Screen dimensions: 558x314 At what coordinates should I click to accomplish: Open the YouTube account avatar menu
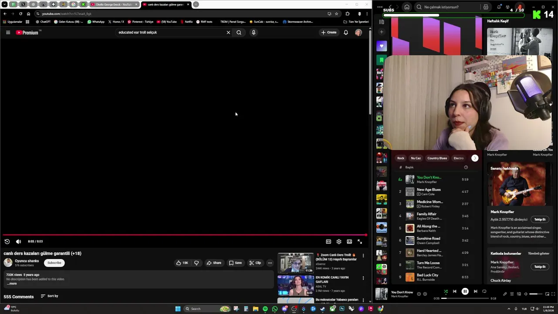(x=358, y=32)
